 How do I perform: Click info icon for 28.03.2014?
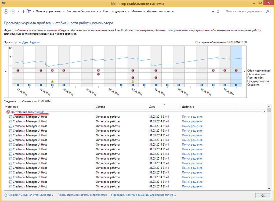click(202, 85)
